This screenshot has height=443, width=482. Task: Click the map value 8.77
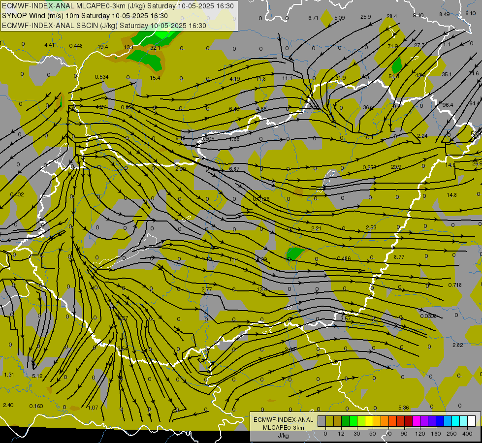click(x=399, y=257)
